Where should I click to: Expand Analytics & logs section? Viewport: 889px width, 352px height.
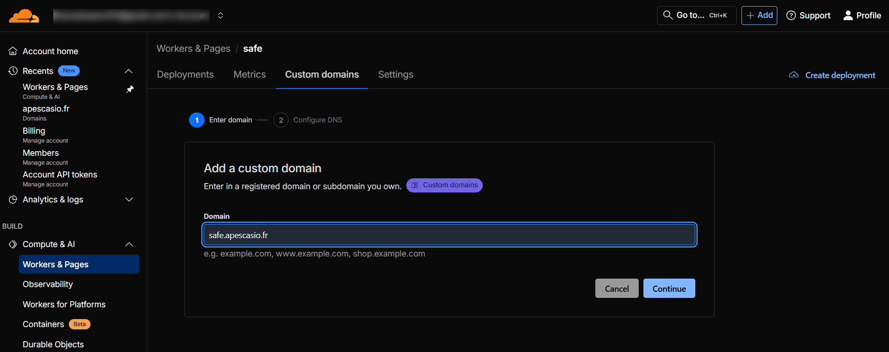[x=129, y=200]
